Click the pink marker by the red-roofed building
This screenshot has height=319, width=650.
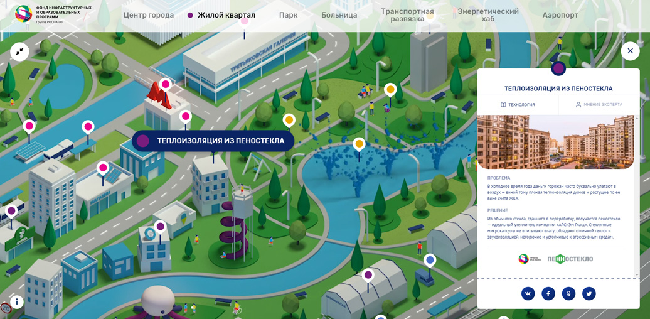(166, 84)
